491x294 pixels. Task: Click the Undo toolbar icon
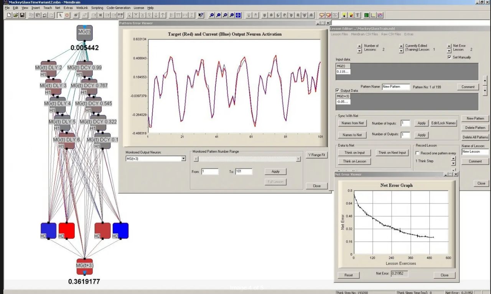coord(44,15)
